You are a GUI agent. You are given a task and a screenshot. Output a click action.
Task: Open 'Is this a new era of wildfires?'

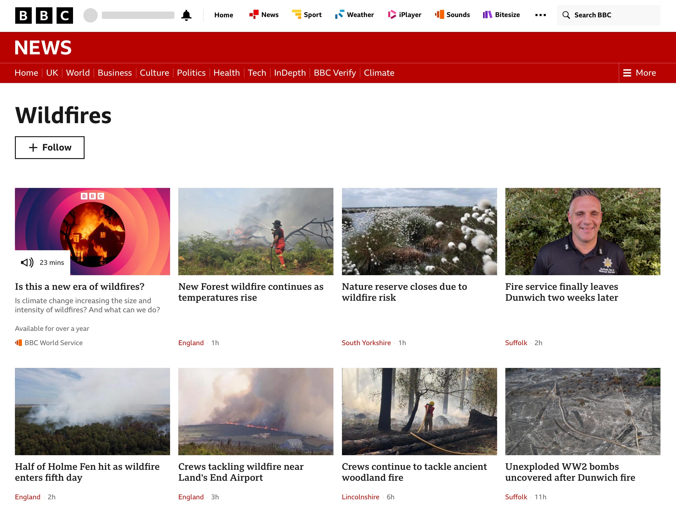pos(80,287)
